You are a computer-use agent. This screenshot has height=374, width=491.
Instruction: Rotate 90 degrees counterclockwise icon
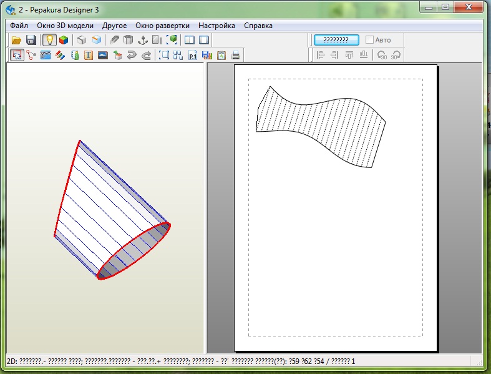pos(382,55)
